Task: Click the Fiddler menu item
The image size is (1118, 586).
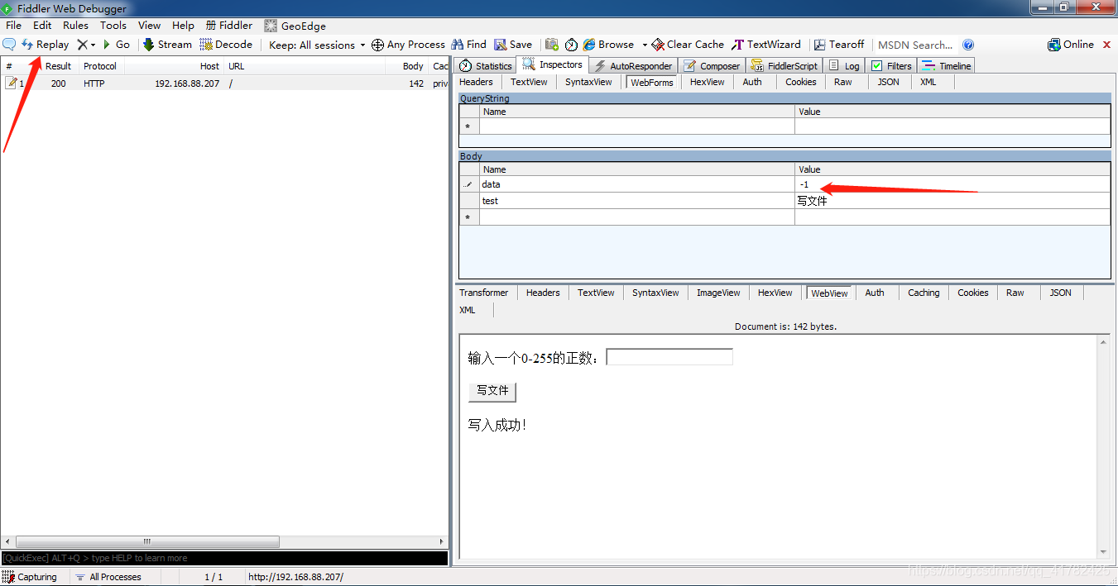Action: tap(229, 26)
